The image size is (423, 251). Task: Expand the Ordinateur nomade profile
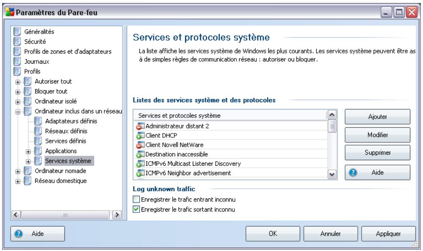point(18,172)
